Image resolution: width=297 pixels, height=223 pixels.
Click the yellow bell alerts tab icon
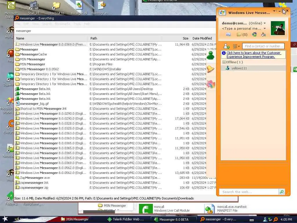click(211, 69)
